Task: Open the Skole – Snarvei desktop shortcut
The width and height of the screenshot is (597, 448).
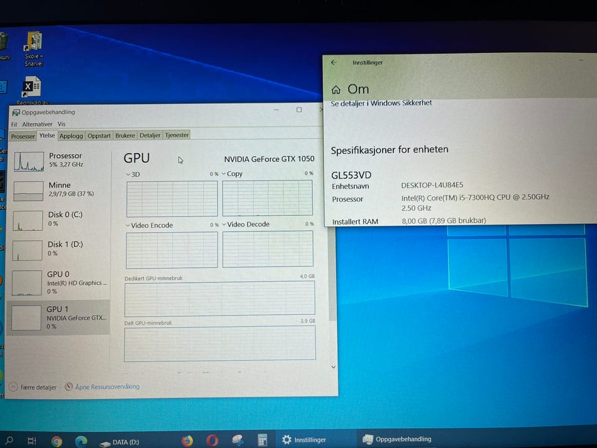Action: [34, 49]
